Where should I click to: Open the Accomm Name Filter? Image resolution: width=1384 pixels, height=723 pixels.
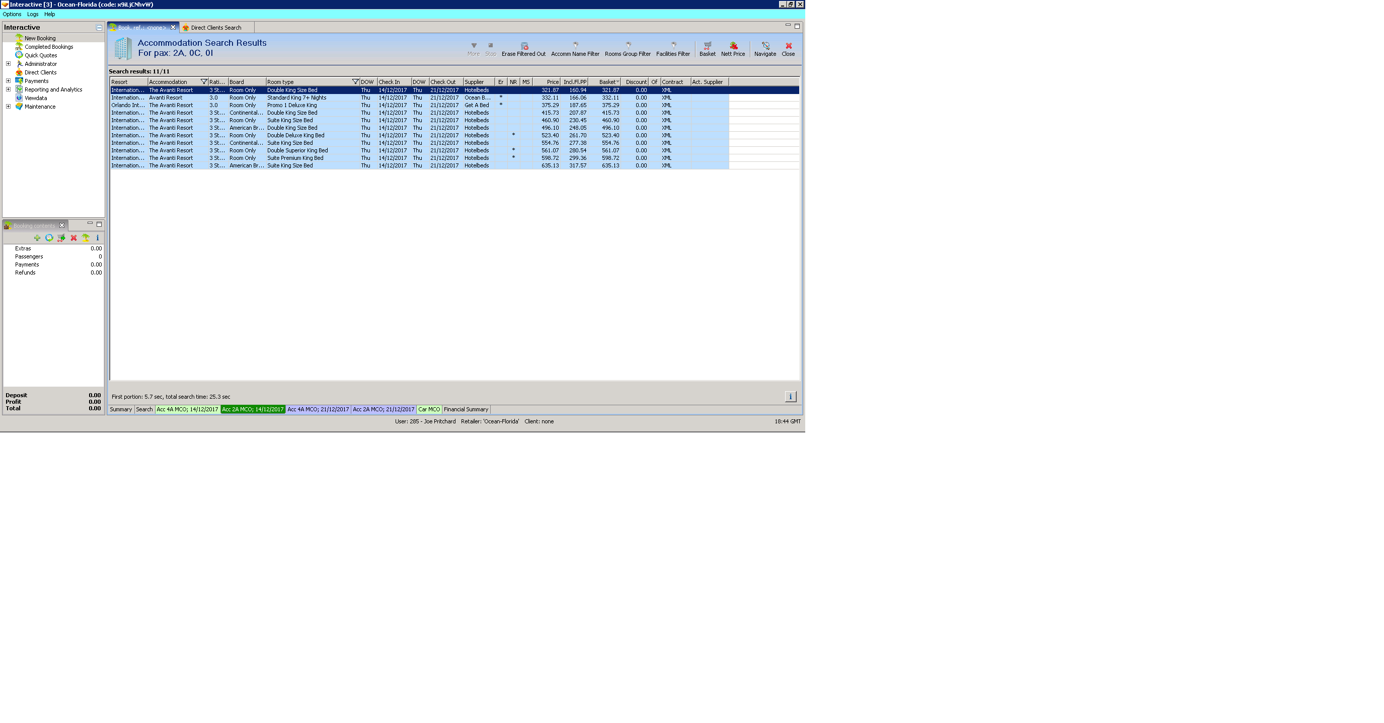click(x=575, y=46)
